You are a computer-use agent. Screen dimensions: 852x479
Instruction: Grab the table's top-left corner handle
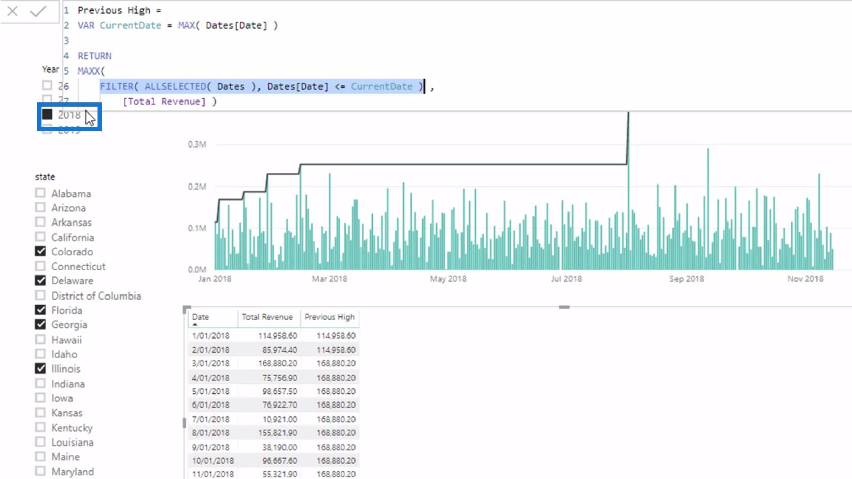187,309
